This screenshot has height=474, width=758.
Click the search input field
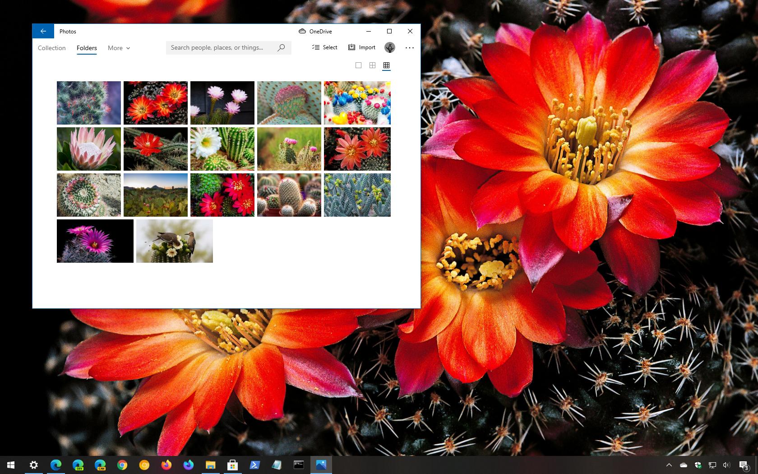click(x=217, y=47)
